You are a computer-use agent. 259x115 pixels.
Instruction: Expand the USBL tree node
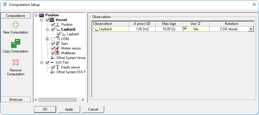[x=47, y=39]
